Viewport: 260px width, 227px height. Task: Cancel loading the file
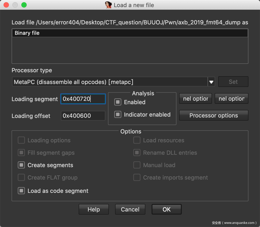tap(130, 210)
